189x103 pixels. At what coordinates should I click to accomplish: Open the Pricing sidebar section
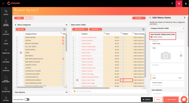tap(6, 42)
